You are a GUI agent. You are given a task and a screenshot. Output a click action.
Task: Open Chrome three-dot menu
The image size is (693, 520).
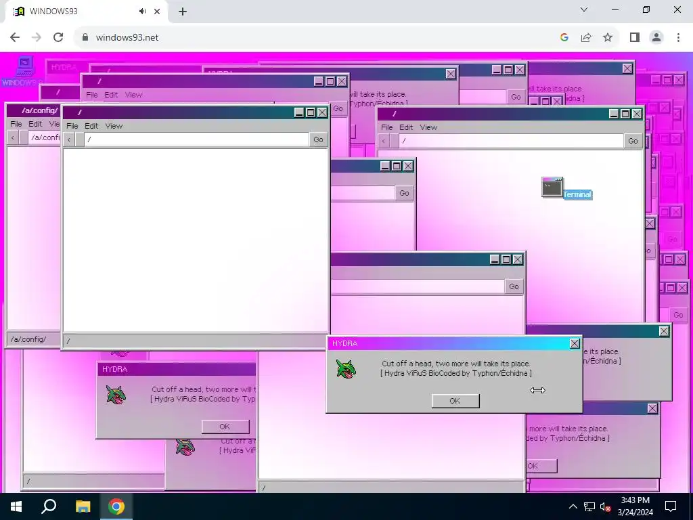tap(678, 38)
